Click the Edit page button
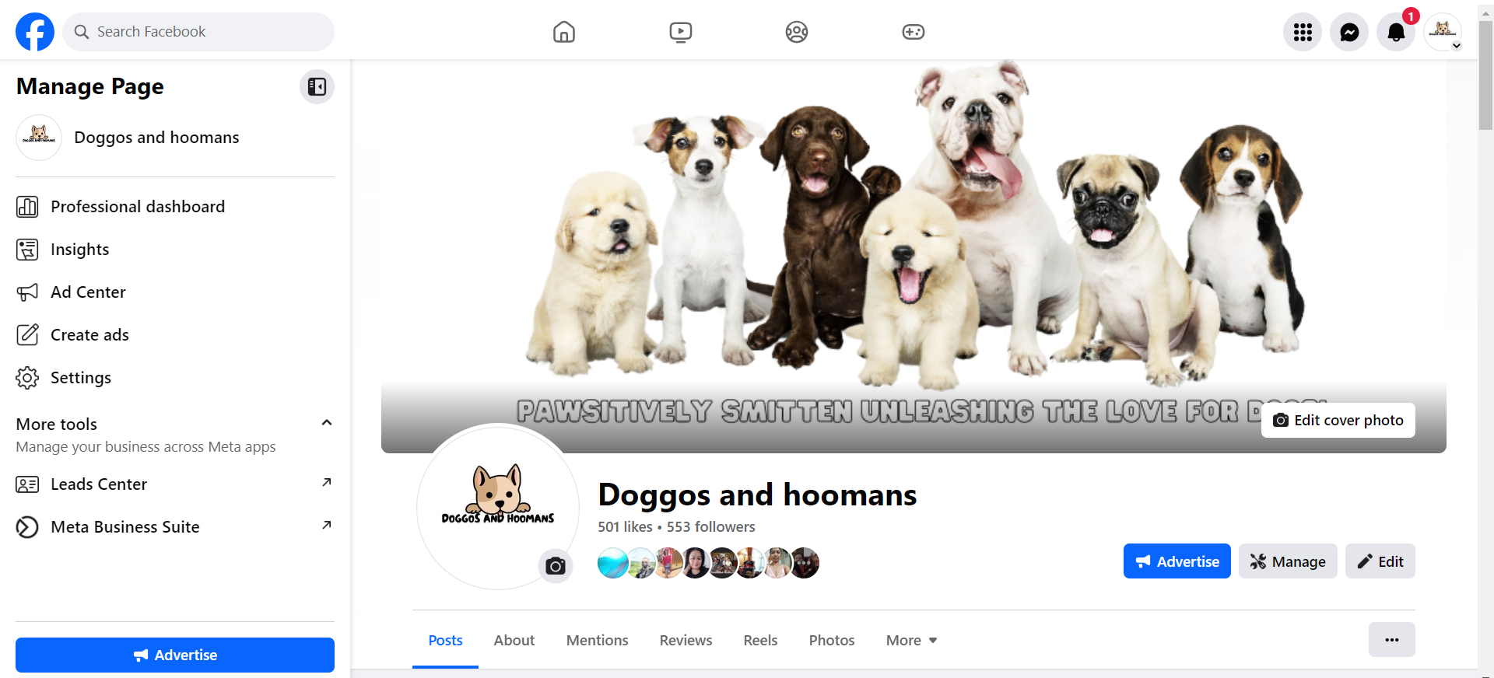The width and height of the screenshot is (1494, 678). [x=1380, y=561]
